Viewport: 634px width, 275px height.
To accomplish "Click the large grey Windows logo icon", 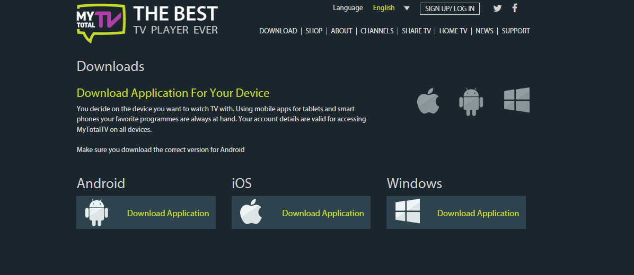I will (517, 100).
